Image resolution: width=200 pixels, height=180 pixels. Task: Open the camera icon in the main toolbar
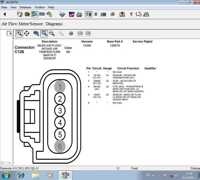point(103,14)
